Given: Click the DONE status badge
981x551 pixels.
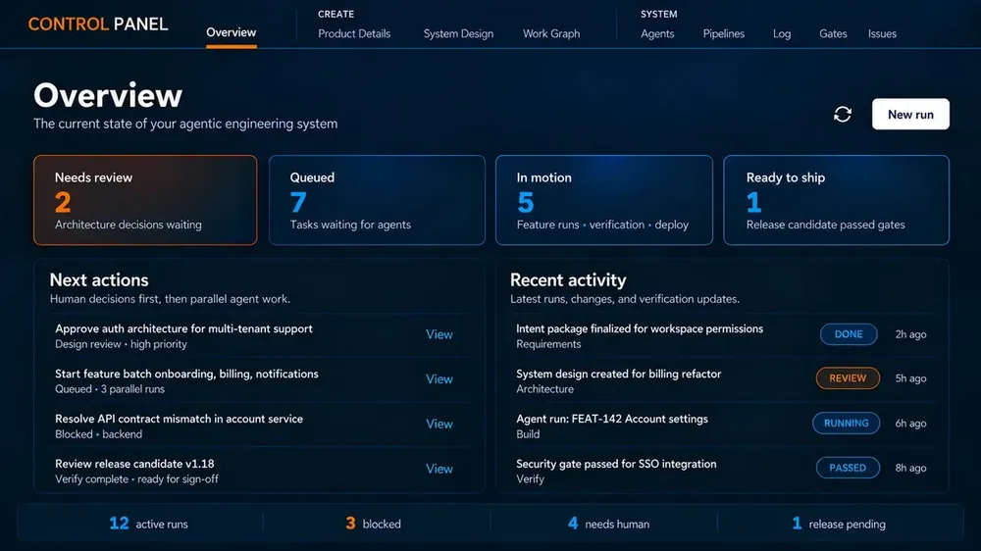Looking at the screenshot, I should point(849,334).
